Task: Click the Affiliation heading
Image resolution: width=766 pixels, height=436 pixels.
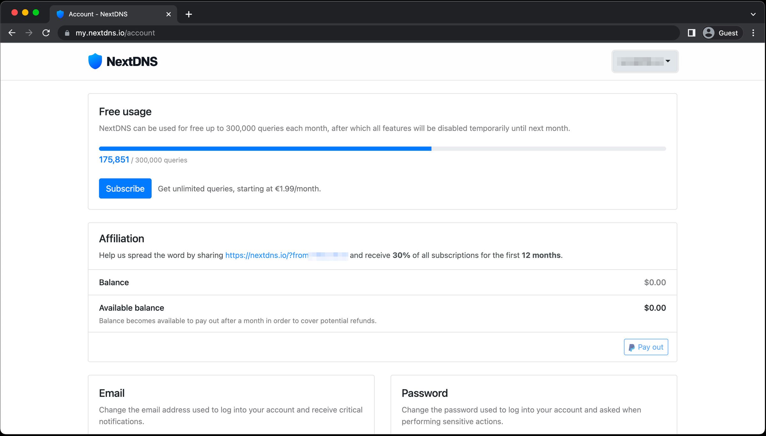Action: (x=122, y=239)
